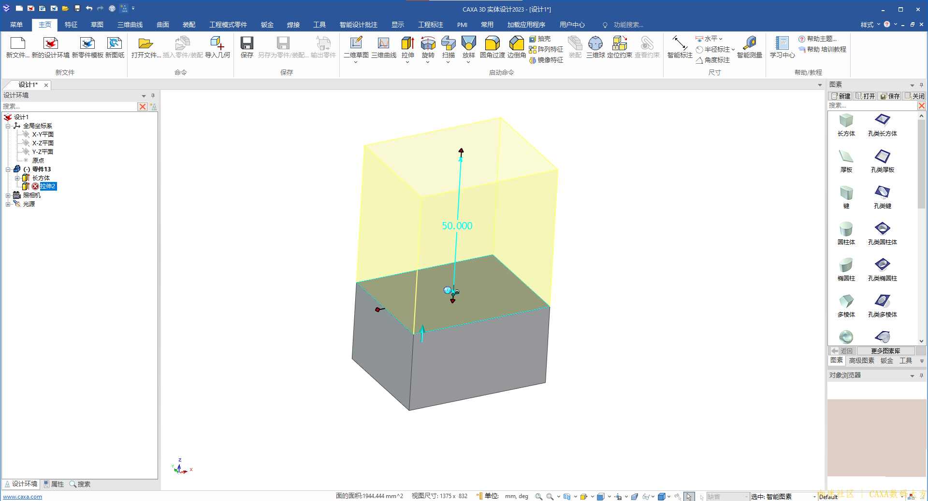Open the 特征 ribbon tab
This screenshot has height=501, width=928.
coord(71,25)
